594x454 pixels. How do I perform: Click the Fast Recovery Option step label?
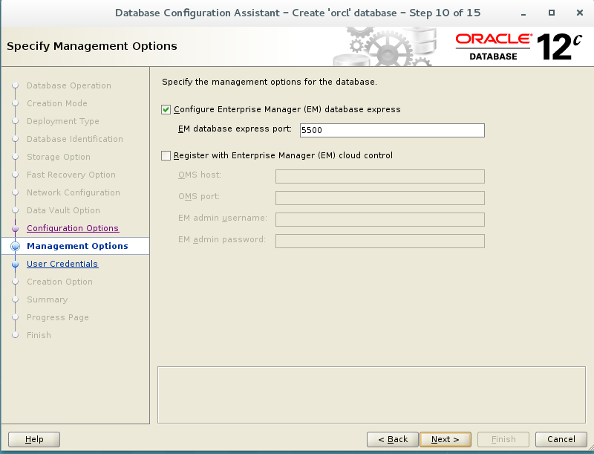click(x=71, y=175)
